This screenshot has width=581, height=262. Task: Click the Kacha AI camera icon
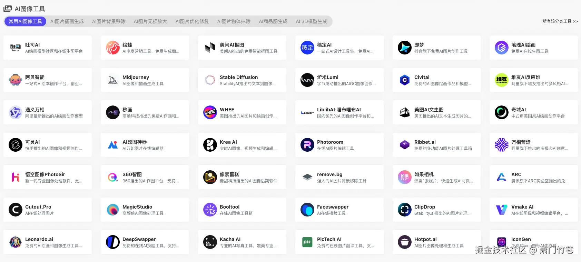(x=210, y=242)
